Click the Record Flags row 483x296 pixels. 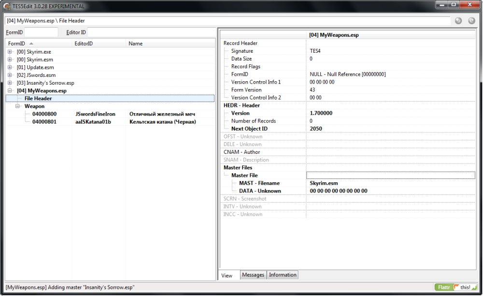[x=348, y=66]
